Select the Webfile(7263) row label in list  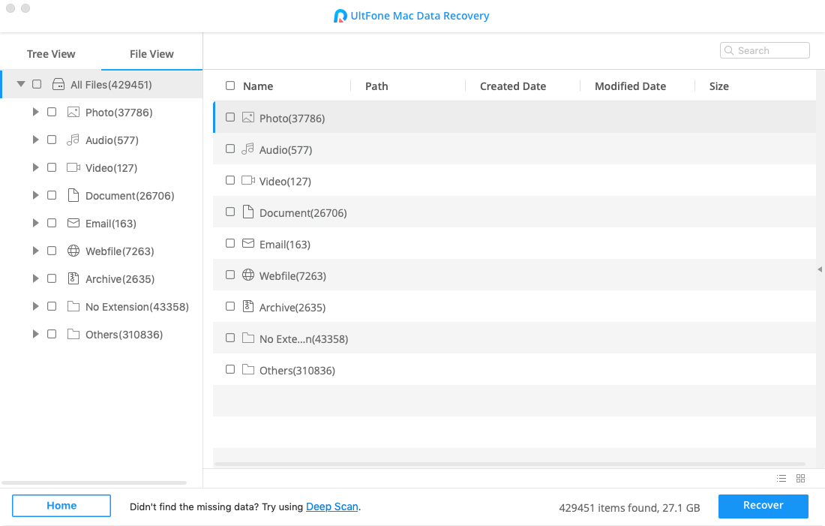click(x=292, y=276)
